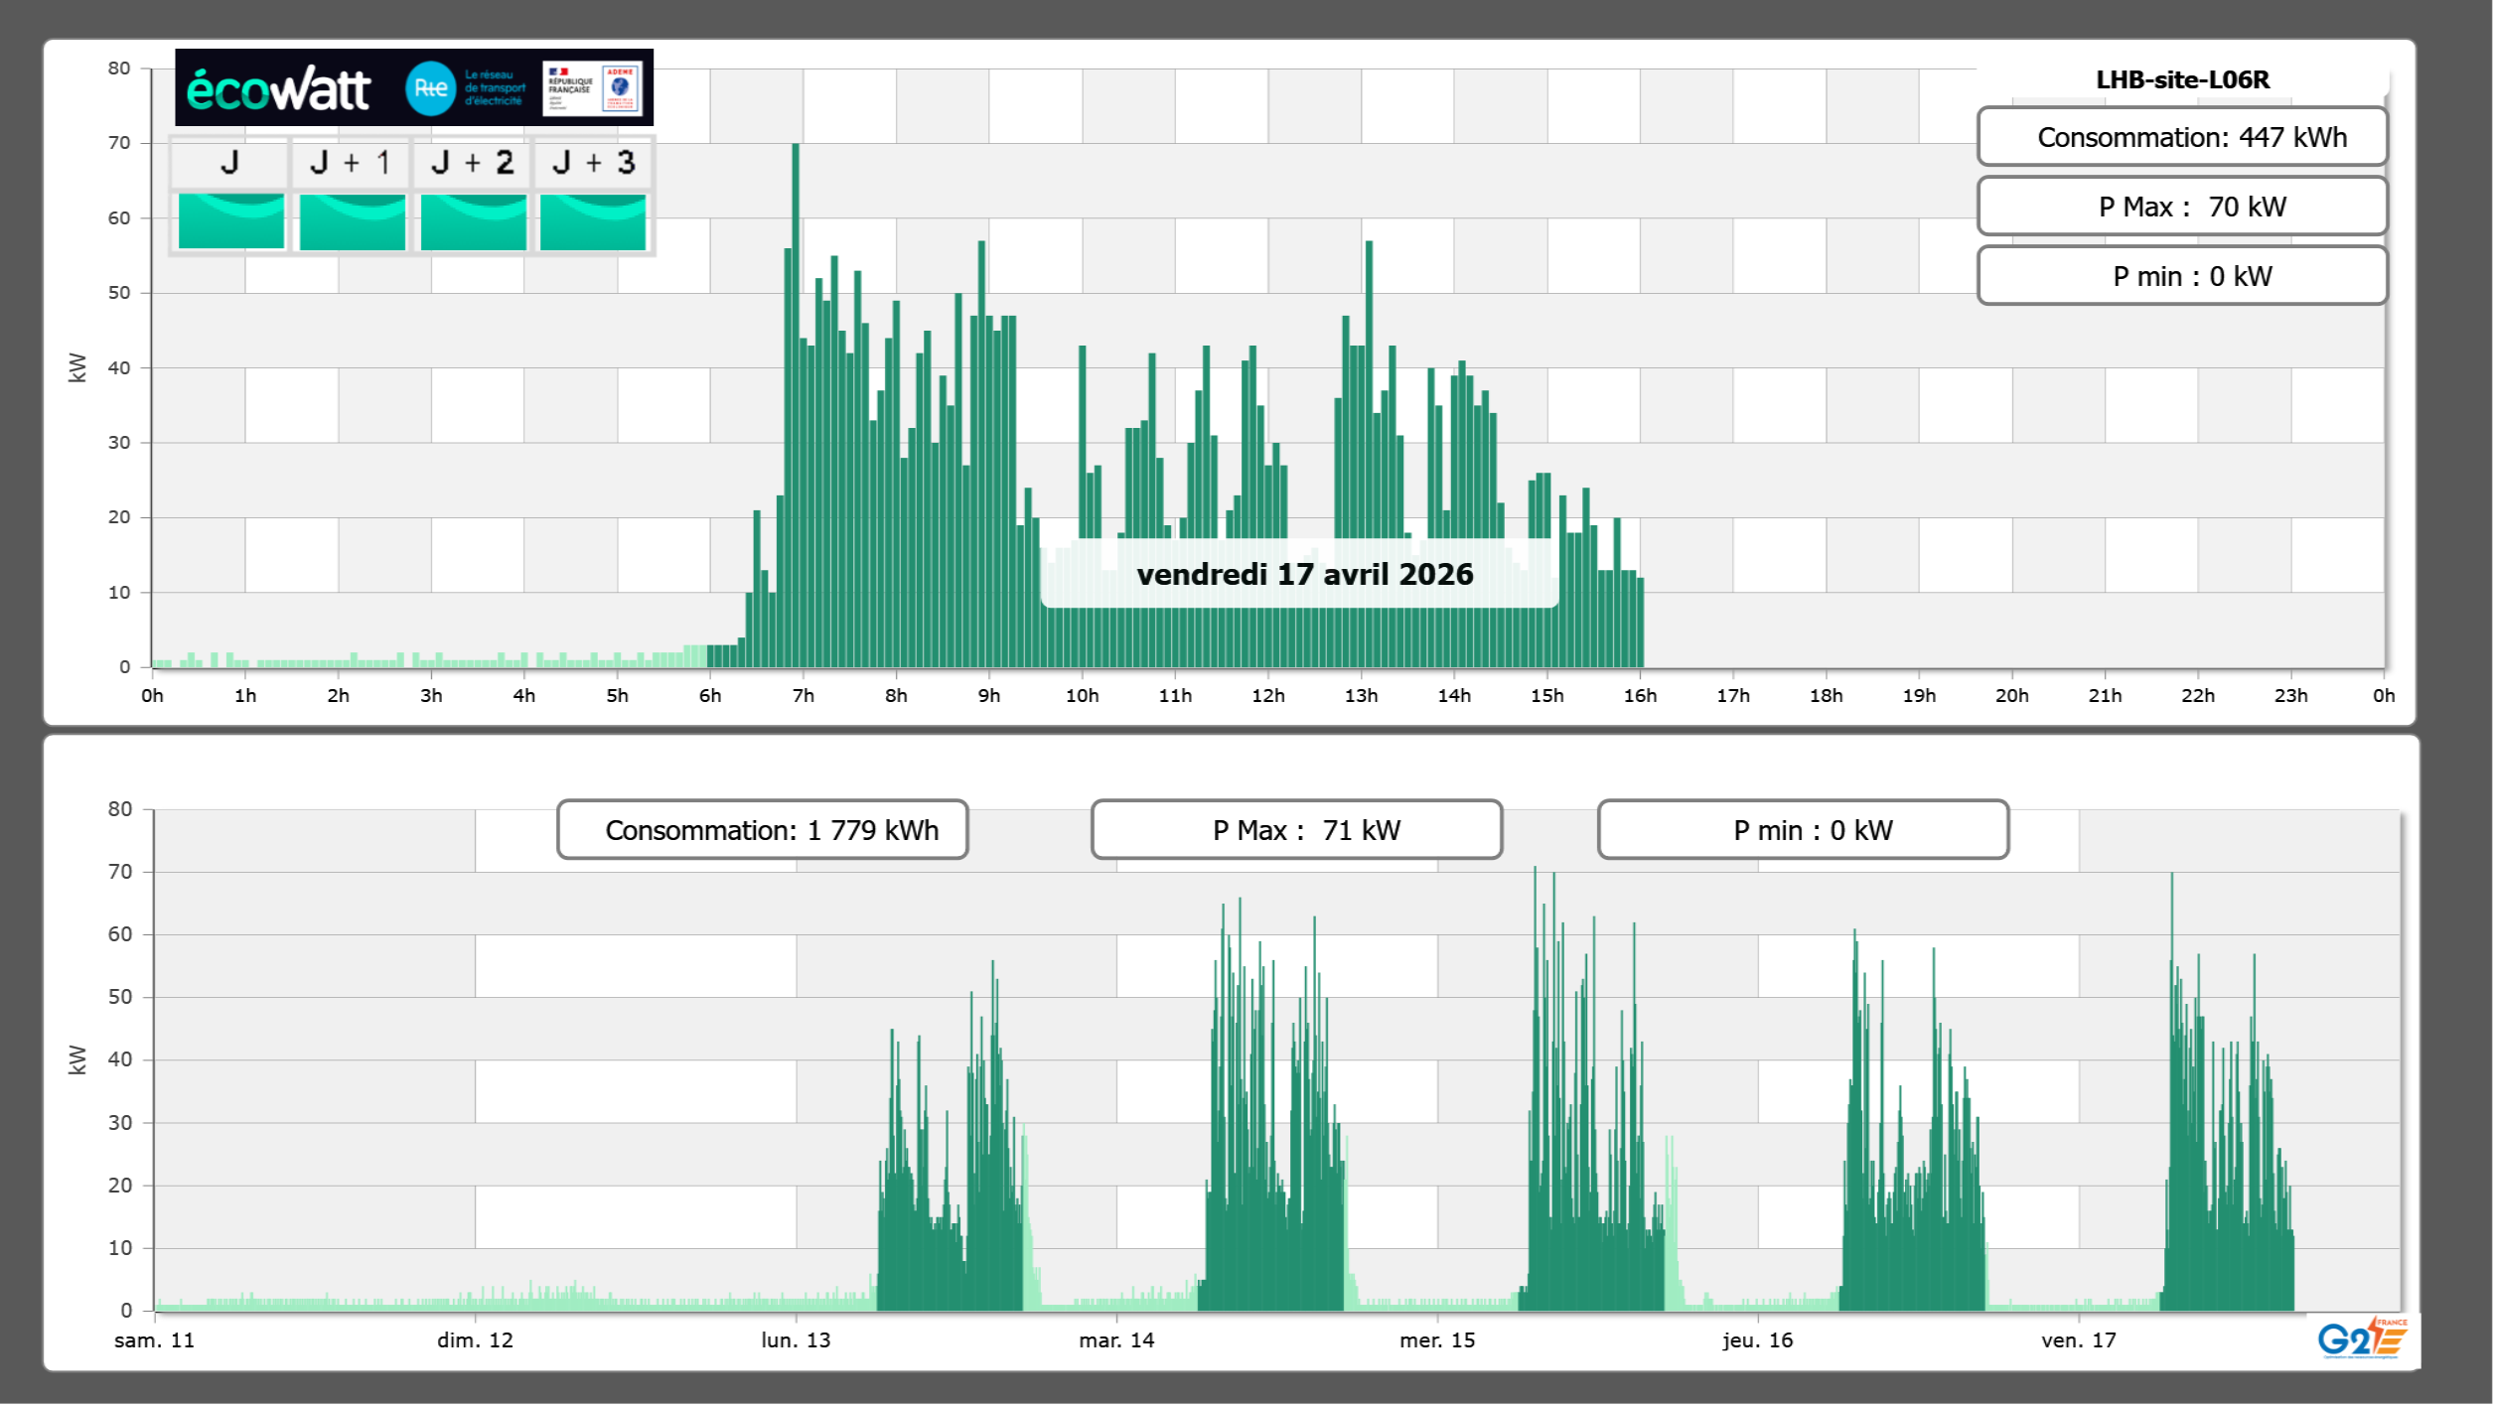The image size is (2494, 1405).
Task: Click the P Max : 71 kW box
Action: (x=1296, y=830)
